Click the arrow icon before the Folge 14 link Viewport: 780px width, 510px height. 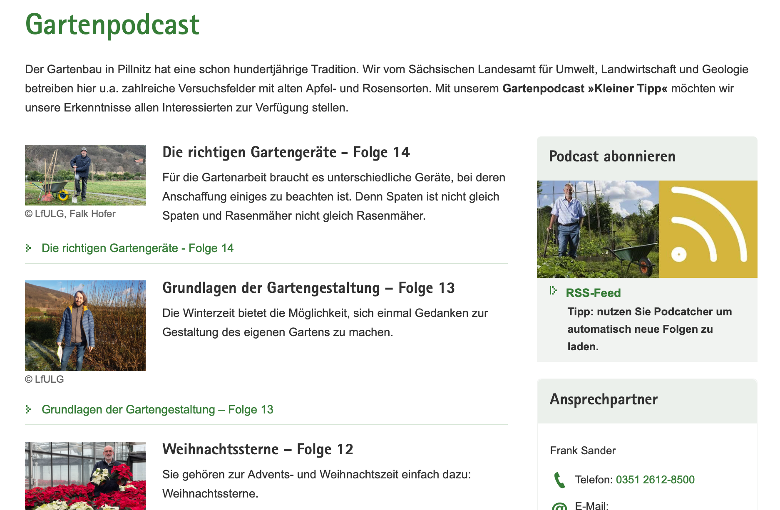28,248
